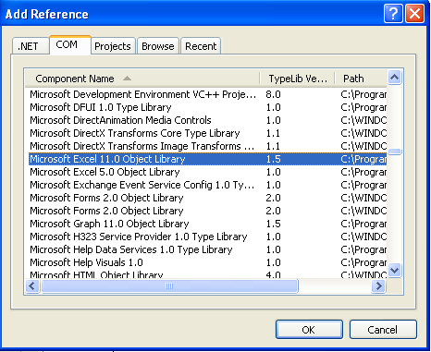The width and height of the screenshot is (431, 352).
Task: Click the question mark help button
Action: tap(393, 14)
